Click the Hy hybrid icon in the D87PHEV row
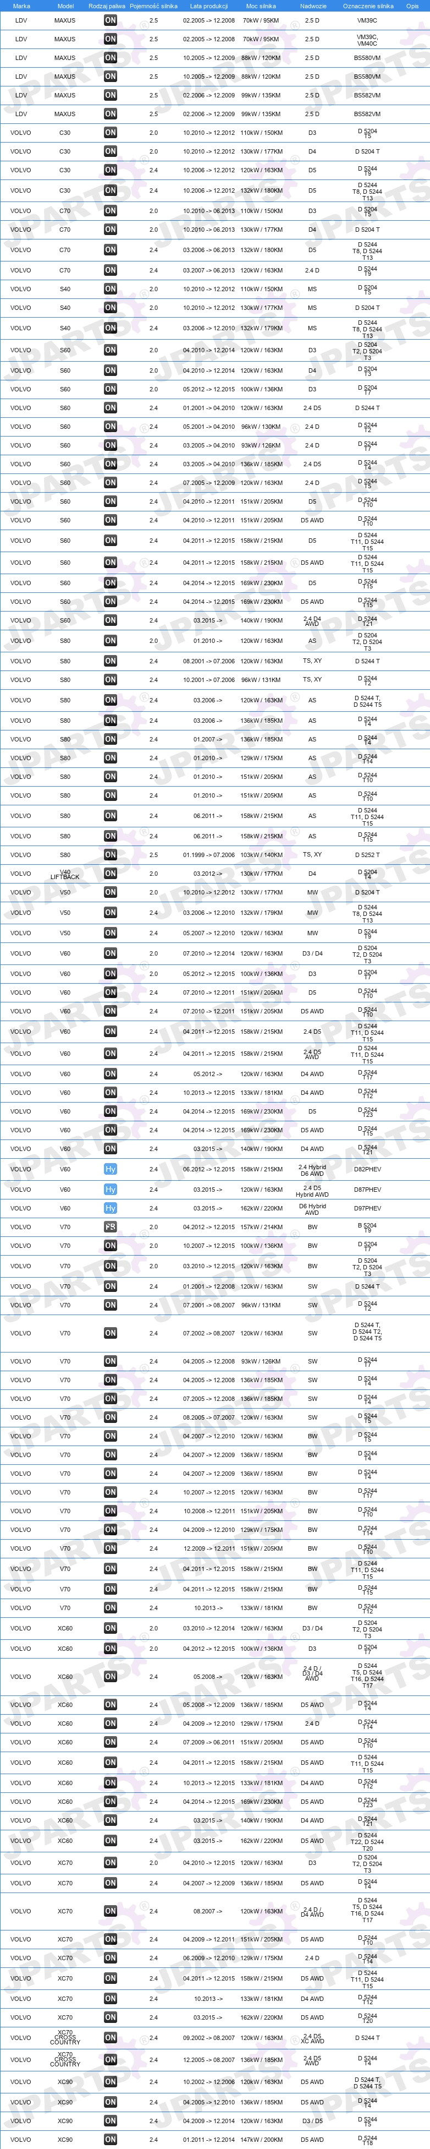 pyautogui.click(x=110, y=1190)
